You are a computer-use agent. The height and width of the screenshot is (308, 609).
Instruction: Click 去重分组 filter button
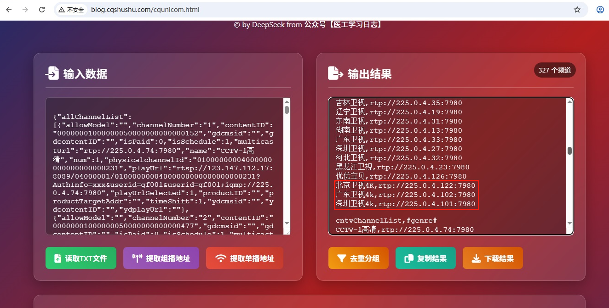tap(358, 258)
